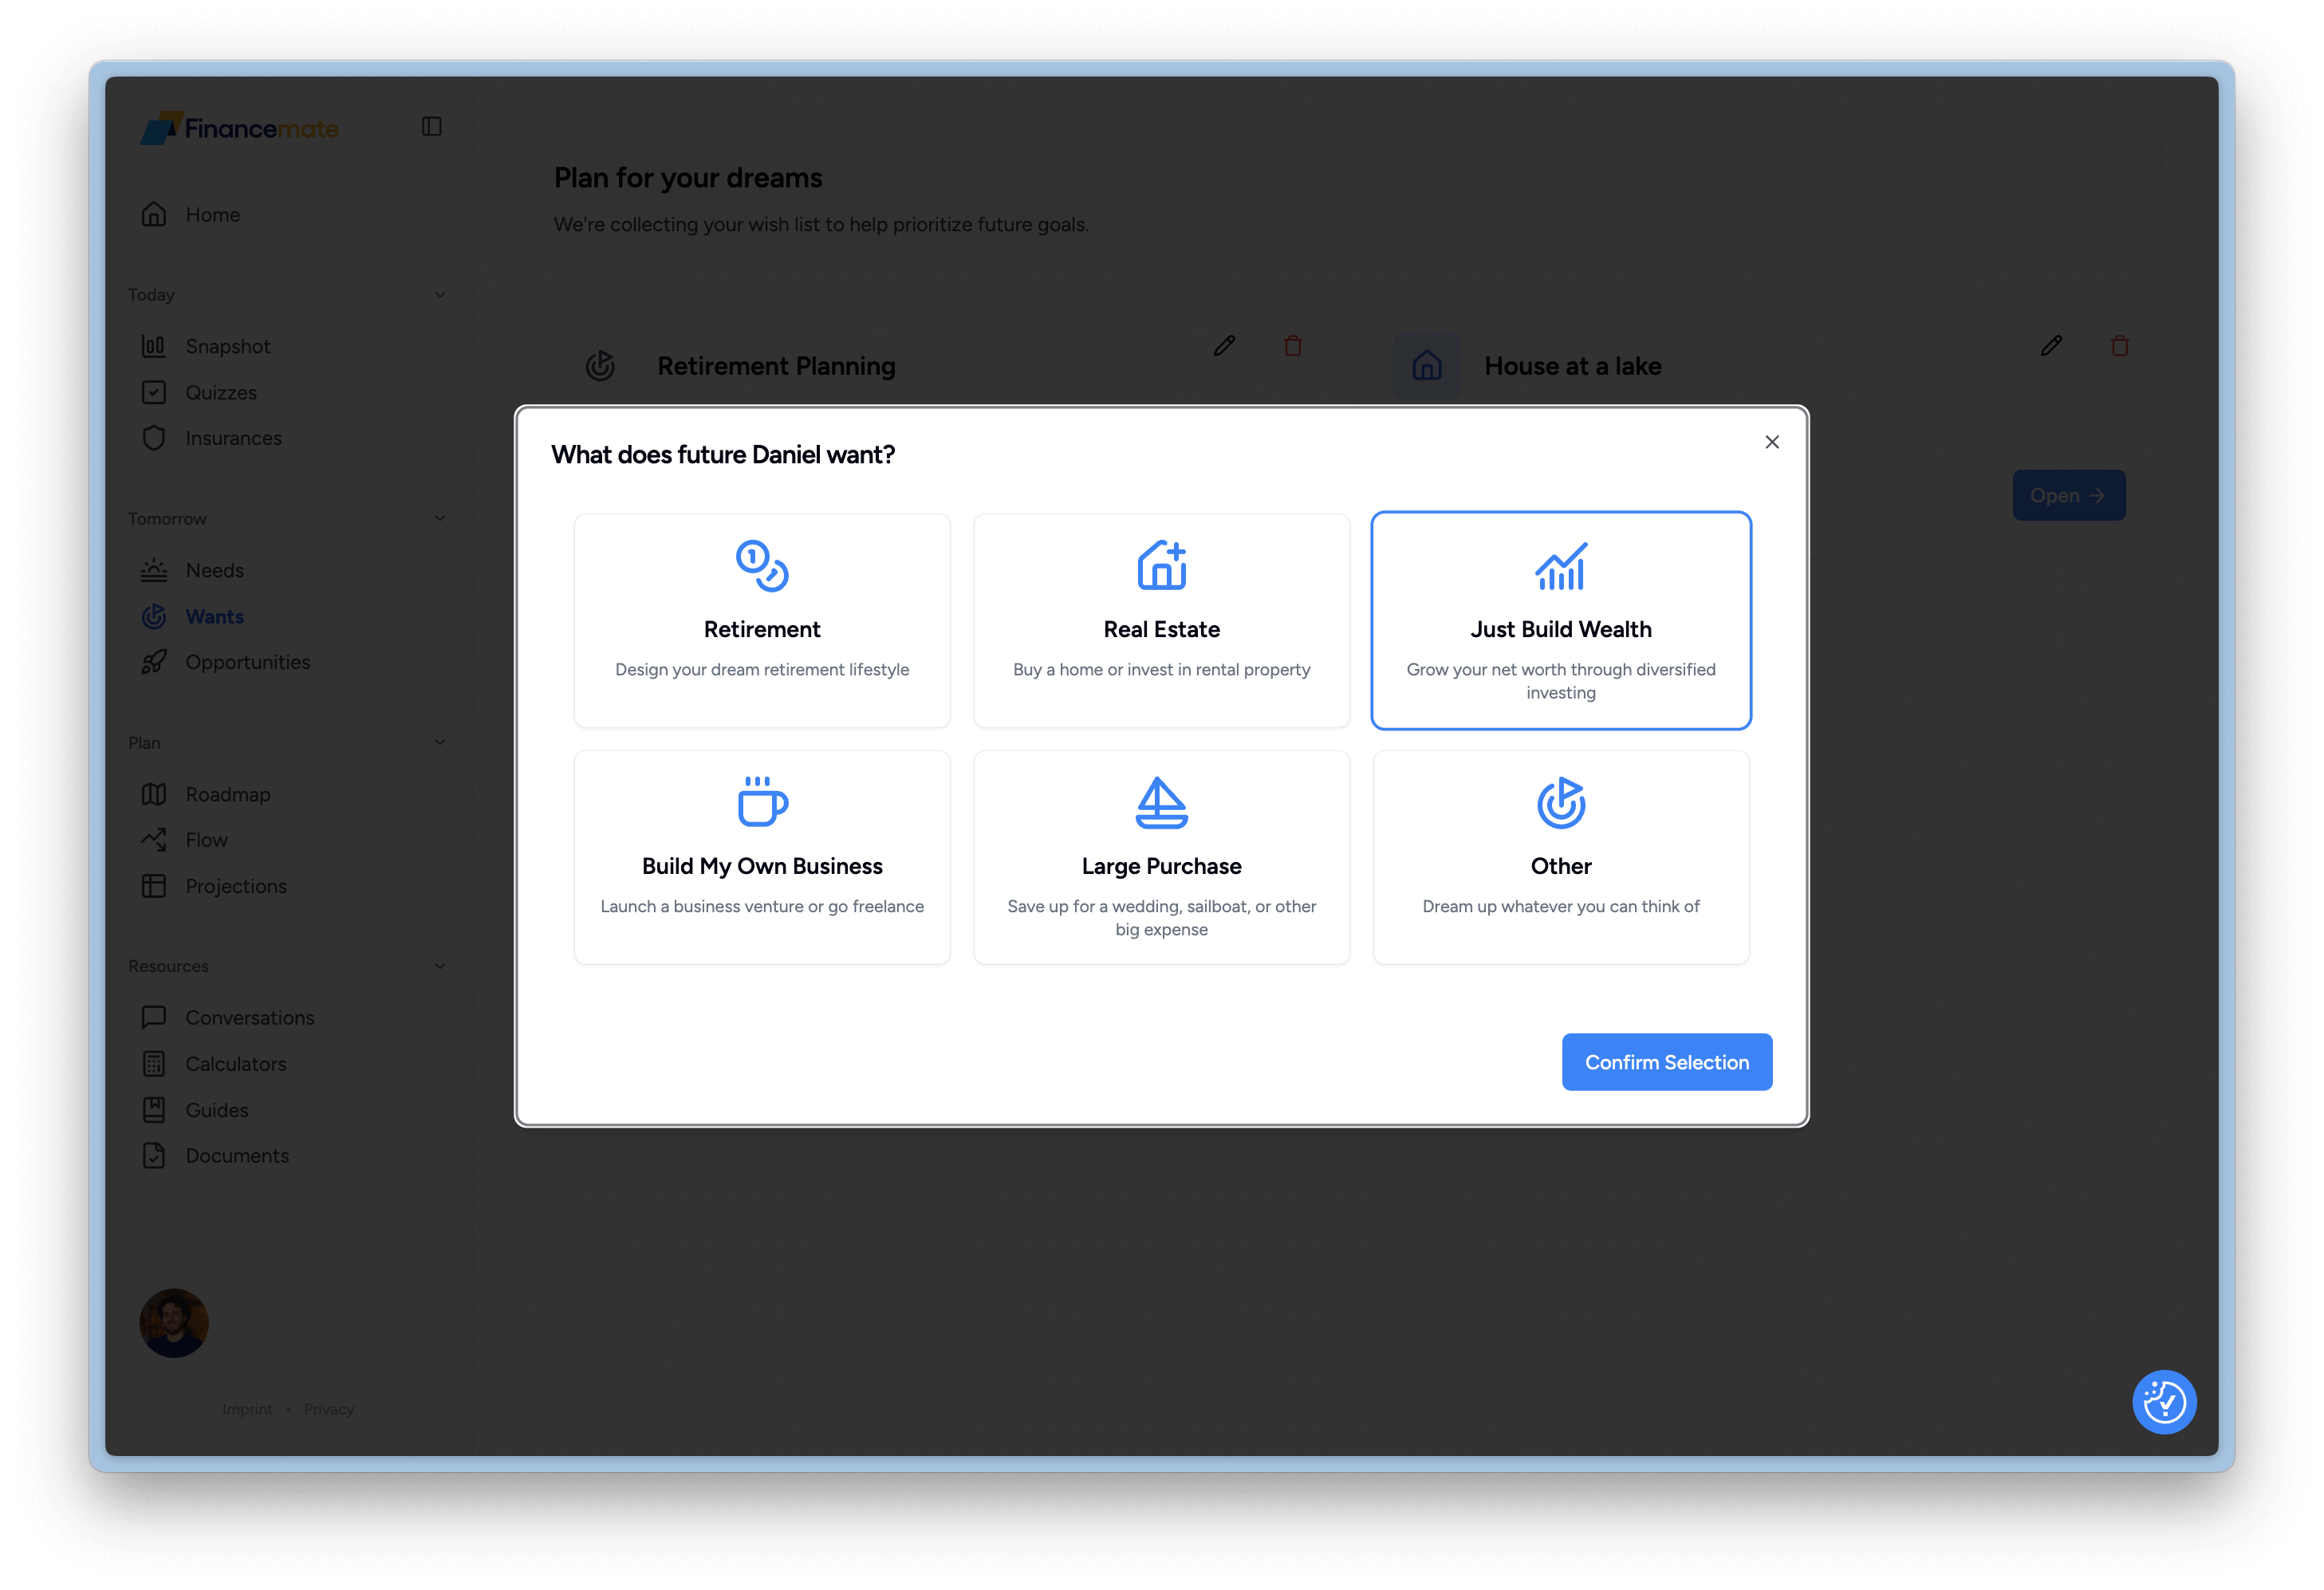This screenshot has height=1590, width=2324.
Task: Collapse the Plan section chevron
Action: click(x=439, y=743)
